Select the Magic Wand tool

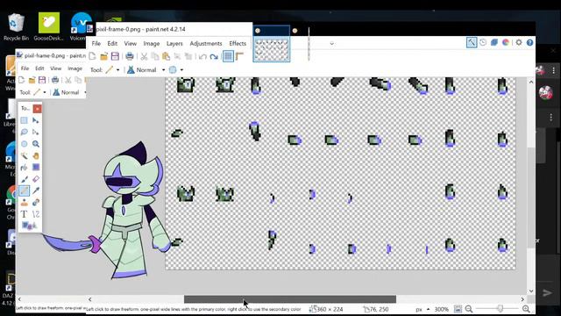(x=24, y=156)
